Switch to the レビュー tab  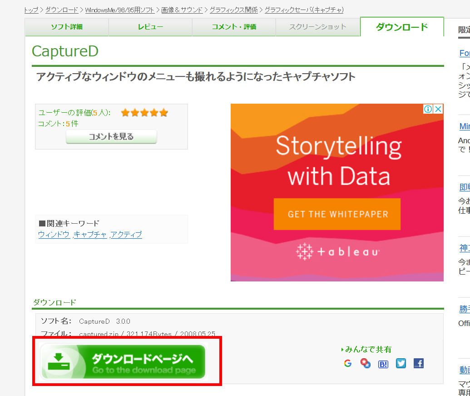[x=150, y=27]
